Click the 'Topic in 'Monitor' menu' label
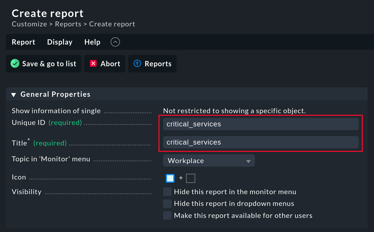Viewport: 374px width, 232px height. (x=51, y=159)
